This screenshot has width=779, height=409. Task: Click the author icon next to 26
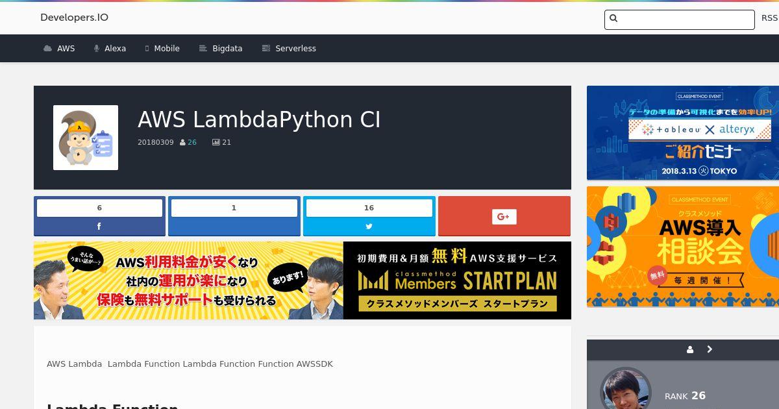(x=182, y=143)
